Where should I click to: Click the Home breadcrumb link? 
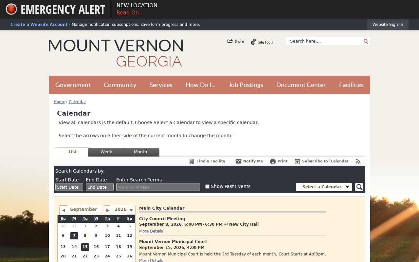(59, 102)
